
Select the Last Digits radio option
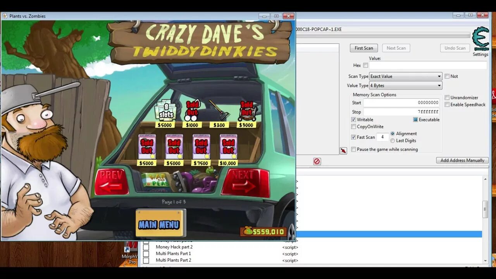tap(393, 141)
